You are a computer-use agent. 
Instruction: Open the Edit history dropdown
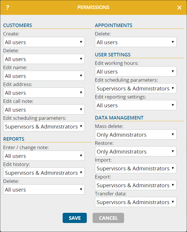[x=44, y=173]
